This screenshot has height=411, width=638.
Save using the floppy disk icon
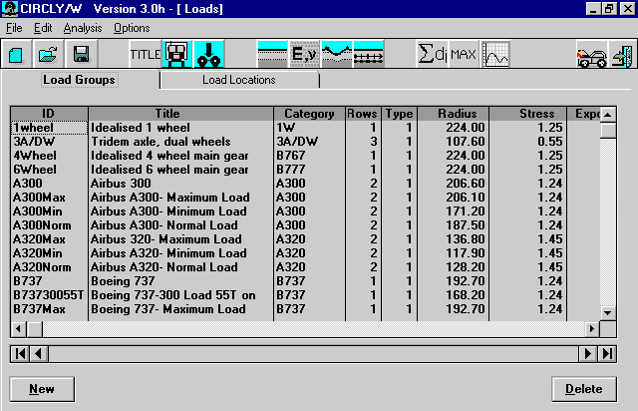coord(82,54)
